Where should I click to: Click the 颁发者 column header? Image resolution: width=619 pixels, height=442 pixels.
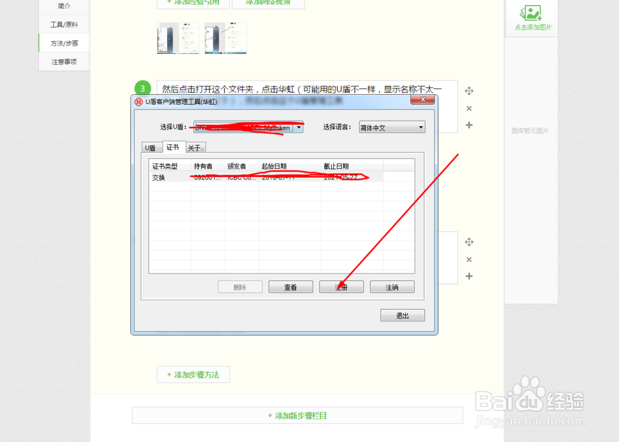241,166
